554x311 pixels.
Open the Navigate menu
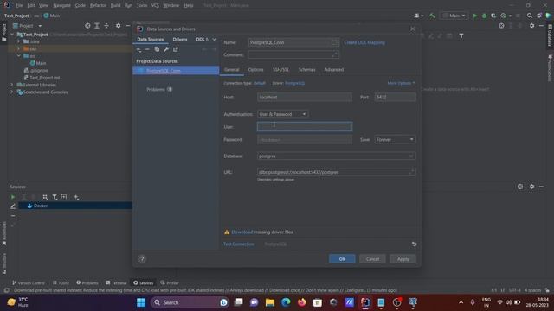pyautogui.click(x=61, y=6)
